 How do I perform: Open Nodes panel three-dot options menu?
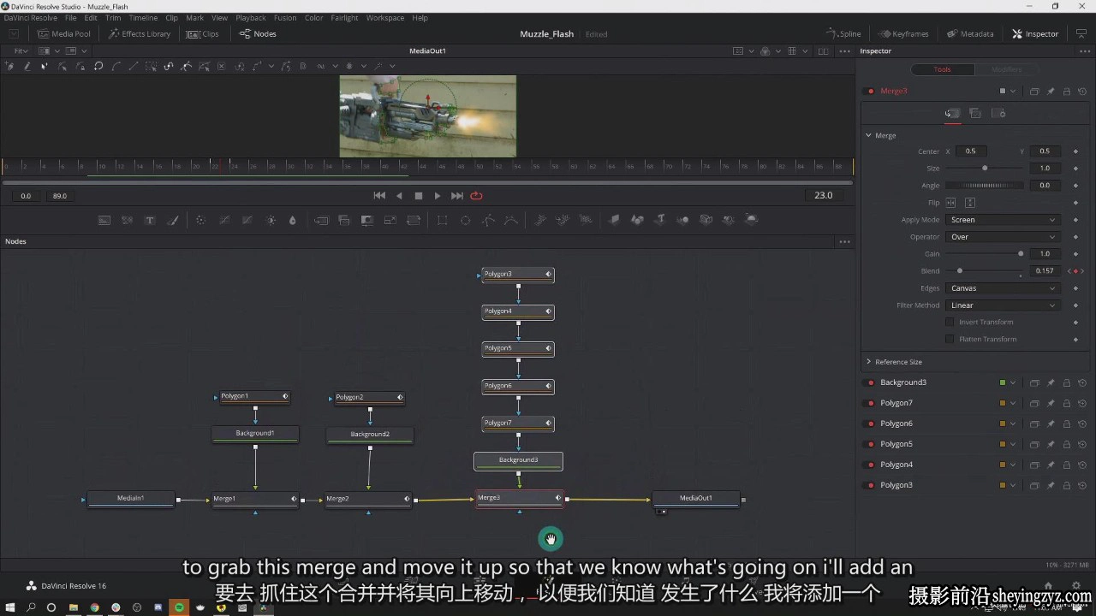(x=845, y=241)
